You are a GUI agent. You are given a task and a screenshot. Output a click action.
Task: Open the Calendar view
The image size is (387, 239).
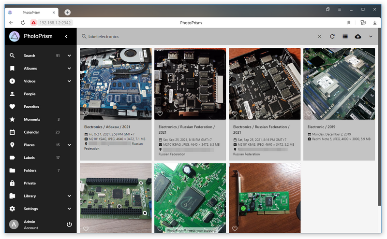(x=31, y=132)
